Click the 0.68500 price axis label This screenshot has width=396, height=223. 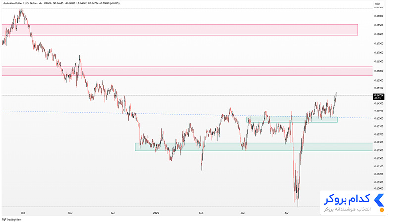379,25
